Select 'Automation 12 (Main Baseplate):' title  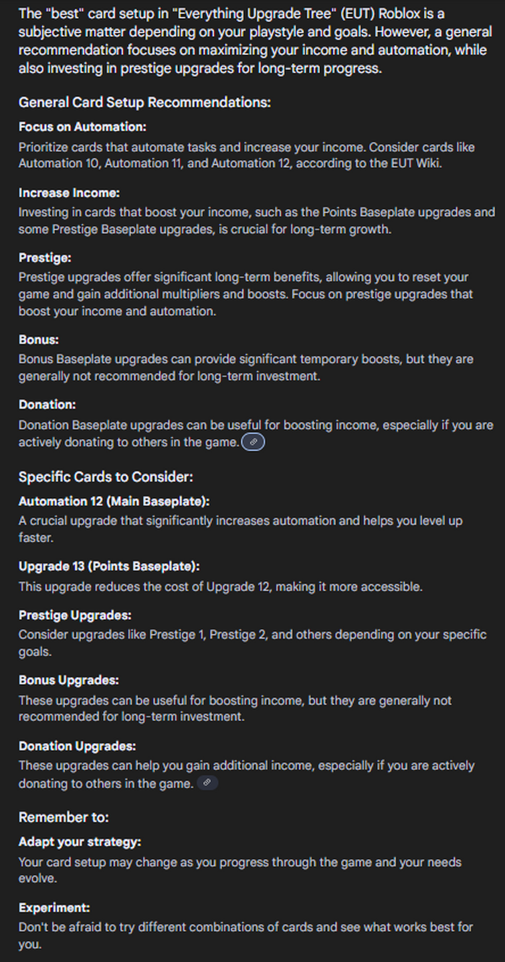(x=114, y=501)
